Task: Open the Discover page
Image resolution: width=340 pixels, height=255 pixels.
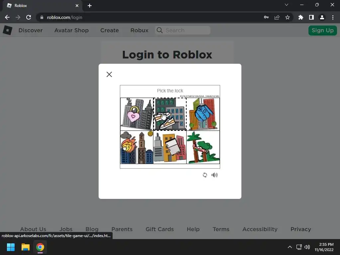Action: (31, 30)
